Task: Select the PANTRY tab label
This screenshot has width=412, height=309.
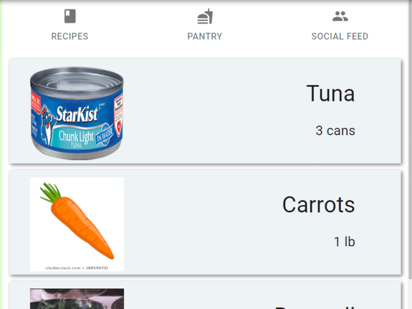Action: pyautogui.click(x=205, y=37)
